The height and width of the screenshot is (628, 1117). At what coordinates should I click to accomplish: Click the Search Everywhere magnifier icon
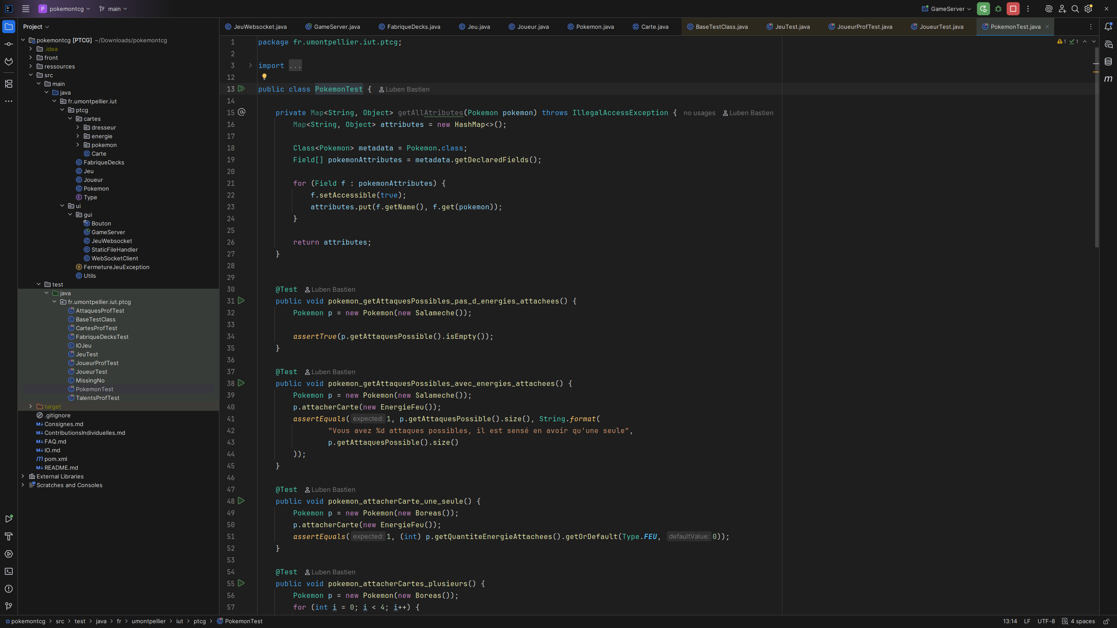click(x=1075, y=9)
